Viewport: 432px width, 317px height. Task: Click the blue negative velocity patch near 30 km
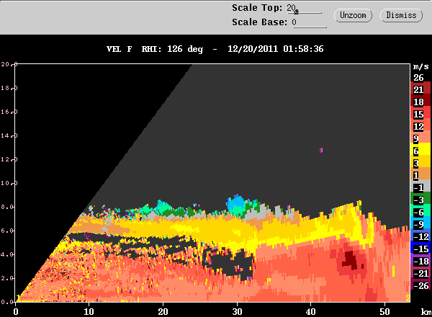coord(236,203)
